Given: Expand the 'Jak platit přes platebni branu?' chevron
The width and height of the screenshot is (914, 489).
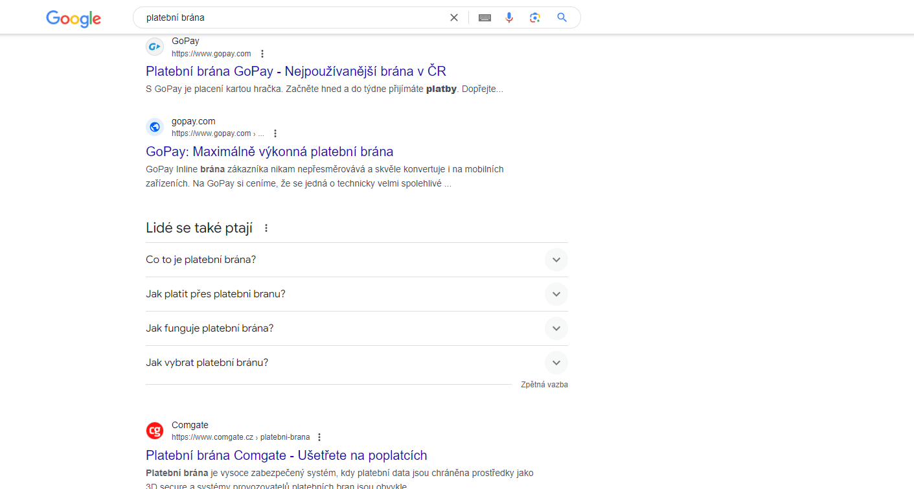Looking at the screenshot, I should coord(556,294).
